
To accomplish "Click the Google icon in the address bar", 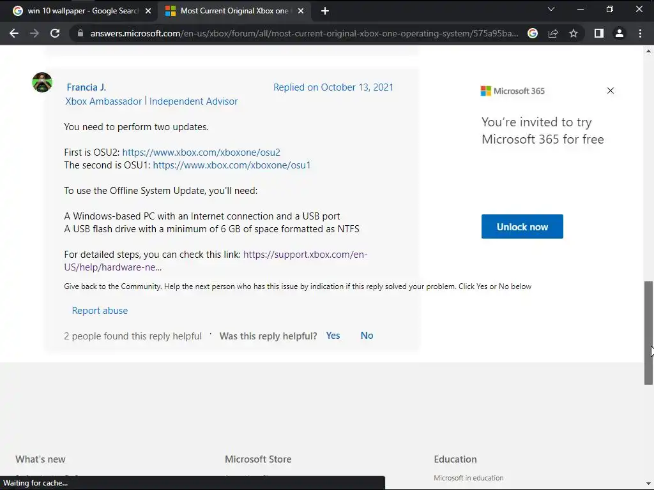I will tap(533, 33).
